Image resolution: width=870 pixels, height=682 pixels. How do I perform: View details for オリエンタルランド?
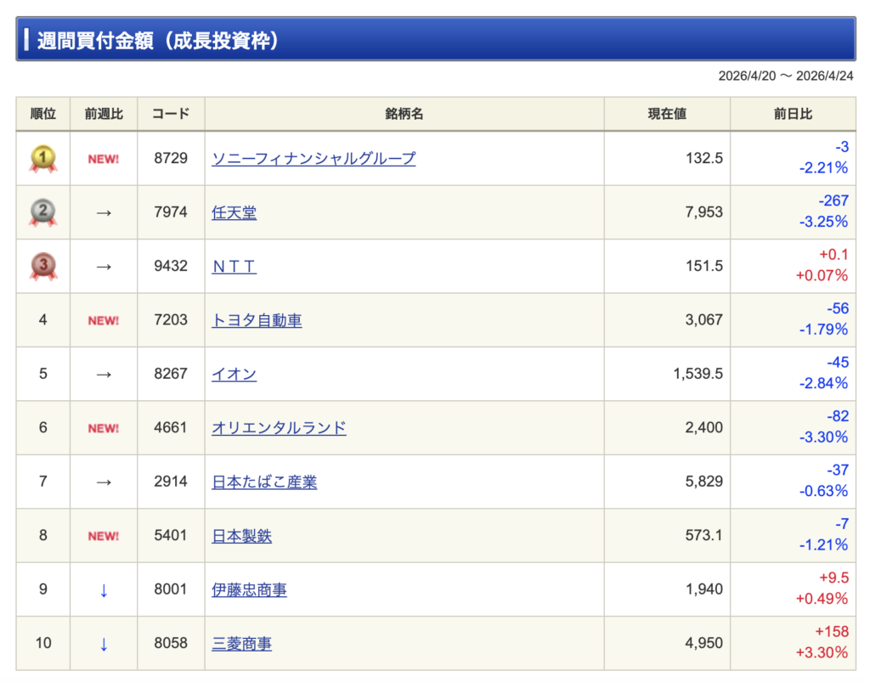coord(279,428)
